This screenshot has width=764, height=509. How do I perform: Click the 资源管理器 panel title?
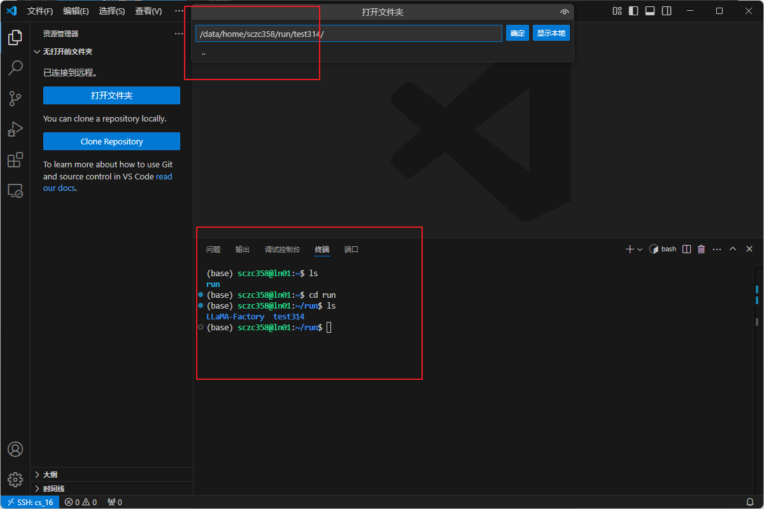tap(61, 34)
